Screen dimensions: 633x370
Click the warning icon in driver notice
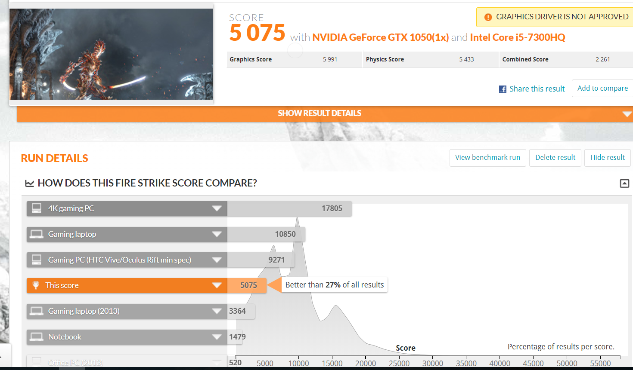(488, 17)
